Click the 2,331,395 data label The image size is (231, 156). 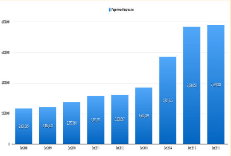click(24, 126)
